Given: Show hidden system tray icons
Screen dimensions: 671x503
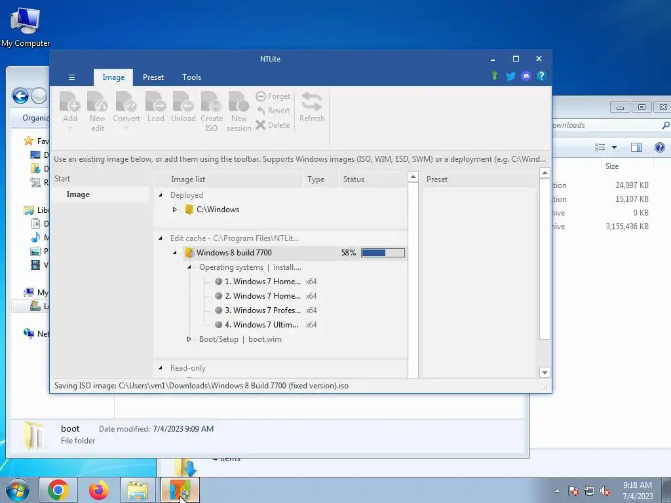Looking at the screenshot, I should 557,491.
